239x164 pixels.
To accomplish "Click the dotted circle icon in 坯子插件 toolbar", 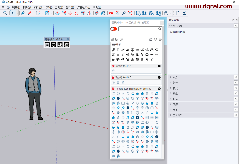I will [x=53, y=45].
